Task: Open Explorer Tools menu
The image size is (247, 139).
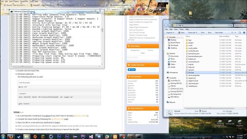Action: point(181,29)
